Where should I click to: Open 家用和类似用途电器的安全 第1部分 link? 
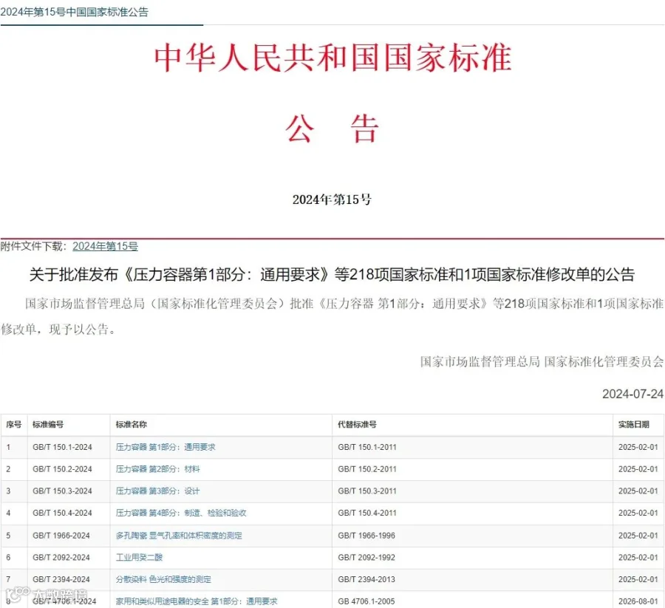(197, 601)
